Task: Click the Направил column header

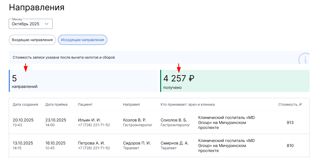Action: pyautogui.click(x=131, y=104)
